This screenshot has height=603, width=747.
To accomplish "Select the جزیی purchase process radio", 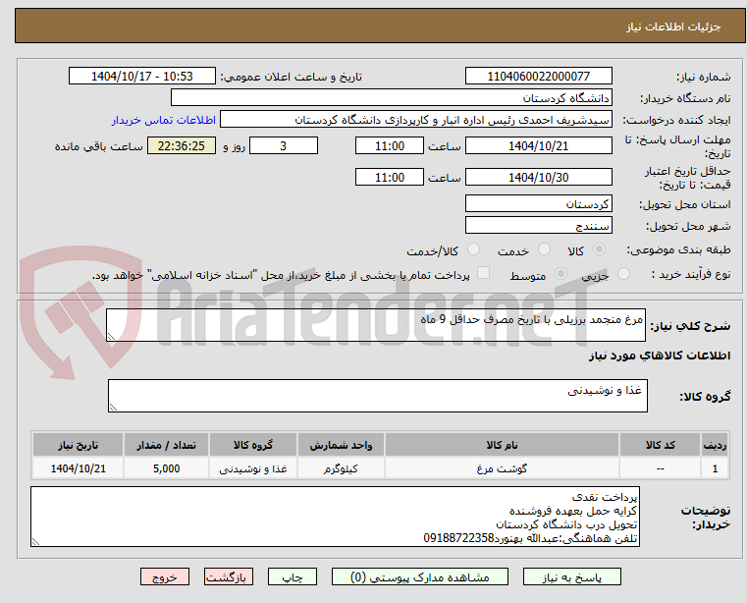I will click(x=623, y=274).
